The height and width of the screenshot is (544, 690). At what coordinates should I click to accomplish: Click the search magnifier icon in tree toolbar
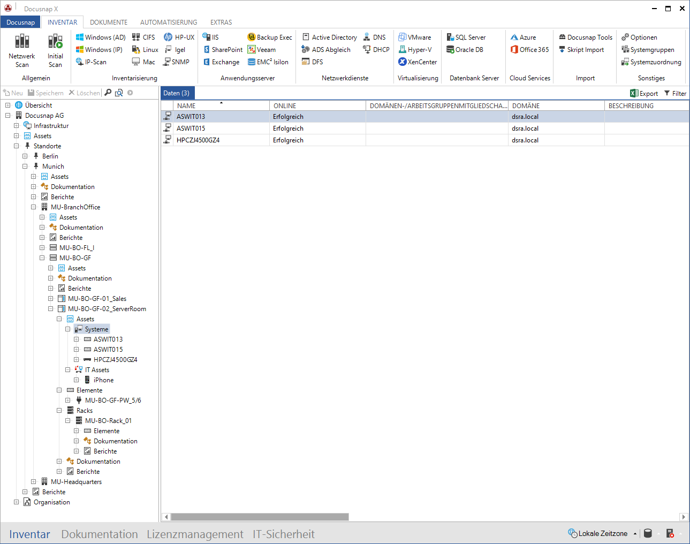click(108, 93)
